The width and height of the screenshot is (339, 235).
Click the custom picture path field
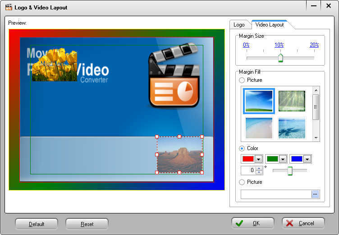tap(276, 194)
